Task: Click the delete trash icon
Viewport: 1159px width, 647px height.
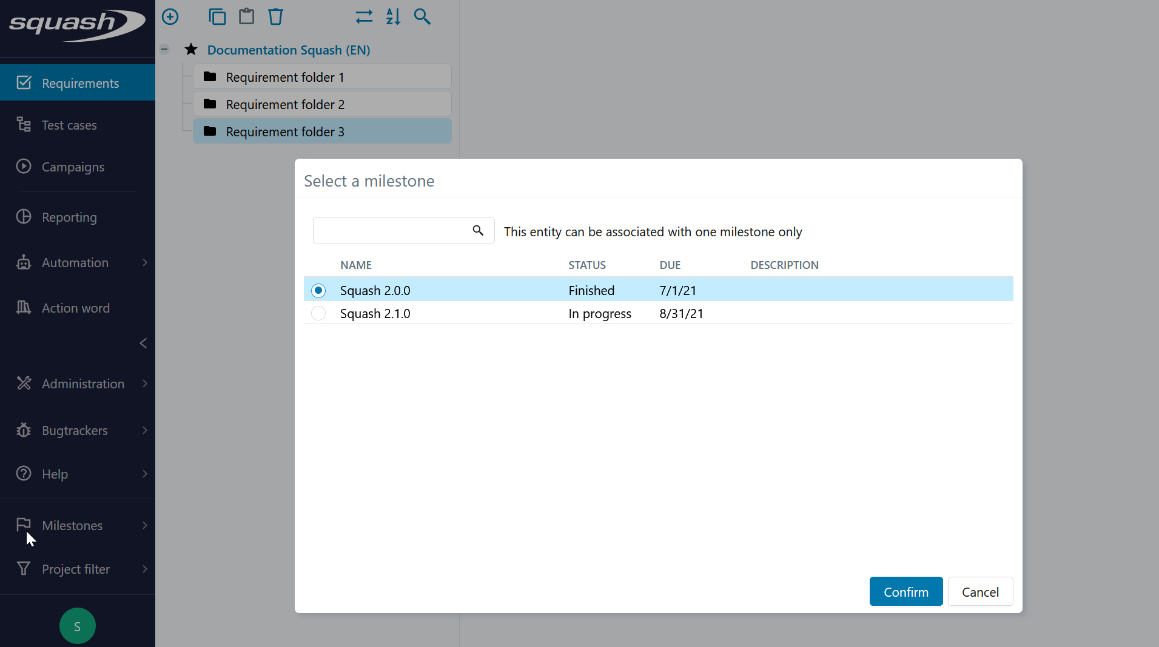Action: coord(276,17)
